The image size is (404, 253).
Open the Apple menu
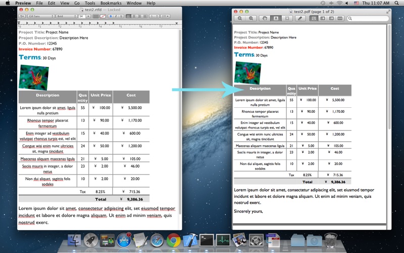8,3
